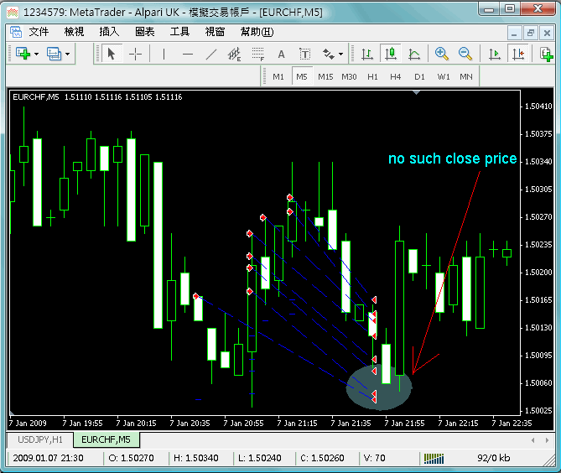This screenshot has width=561, height=473.
Task: Select the Fibonacci retracement tool
Action: [258, 55]
